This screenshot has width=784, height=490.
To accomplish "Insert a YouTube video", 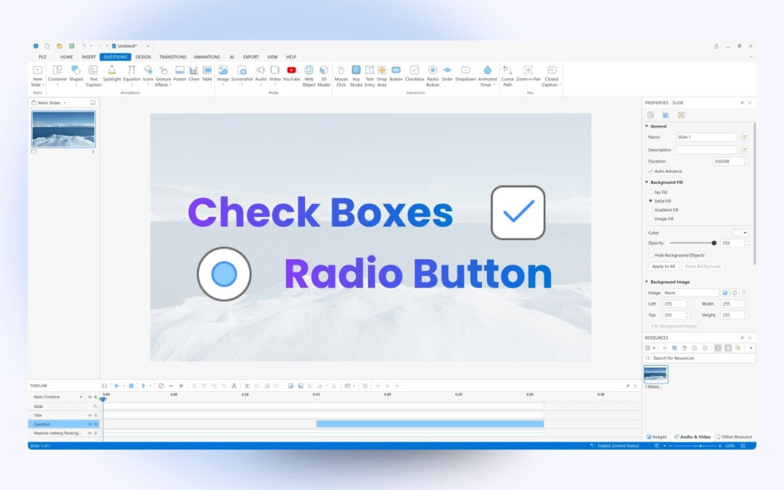I will 292,73.
